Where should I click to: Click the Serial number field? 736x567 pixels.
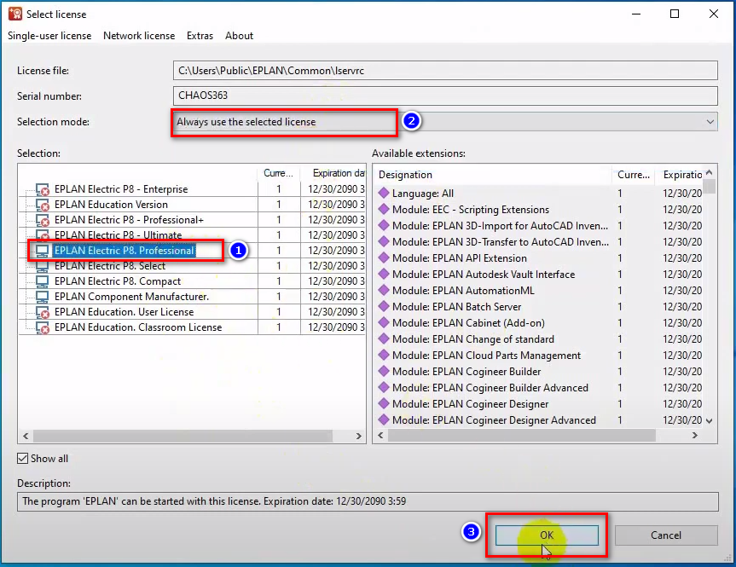445,95
